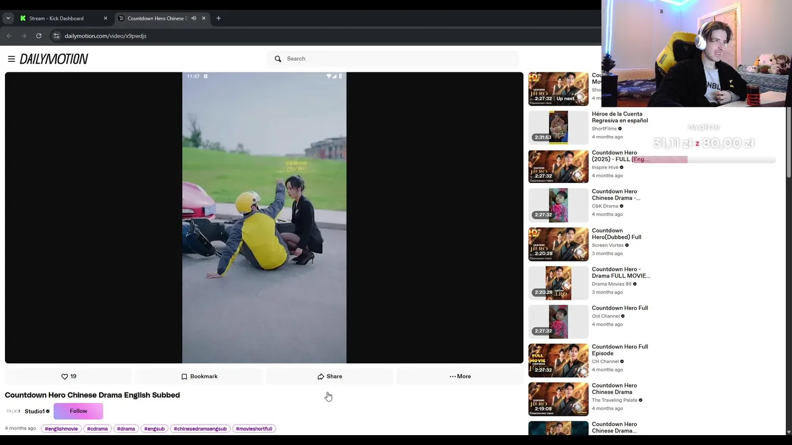The image size is (792, 445).
Task: Open the Studio1 channel name link
Action: point(35,411)
